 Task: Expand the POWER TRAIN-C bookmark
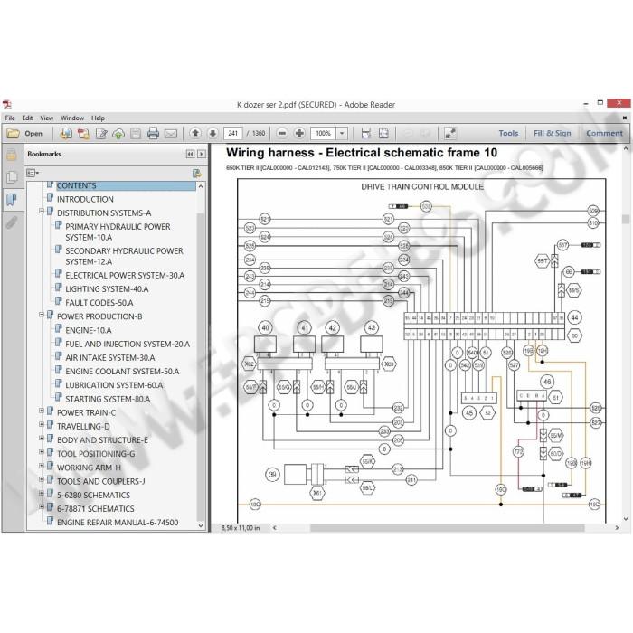[x=42, y=411]
